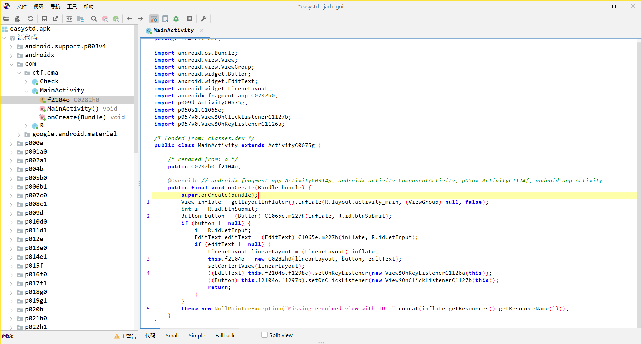Viewport: 642px width, 344px height.
Task: Open the 工具 menu
Action: pyautogui.click(x=72, y=6)
